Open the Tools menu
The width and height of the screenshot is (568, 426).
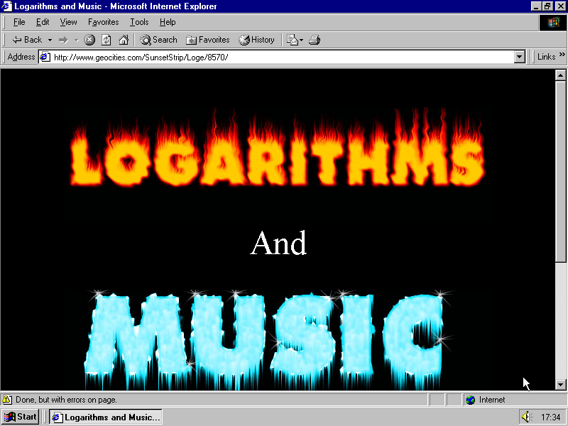tap(139, 22)
